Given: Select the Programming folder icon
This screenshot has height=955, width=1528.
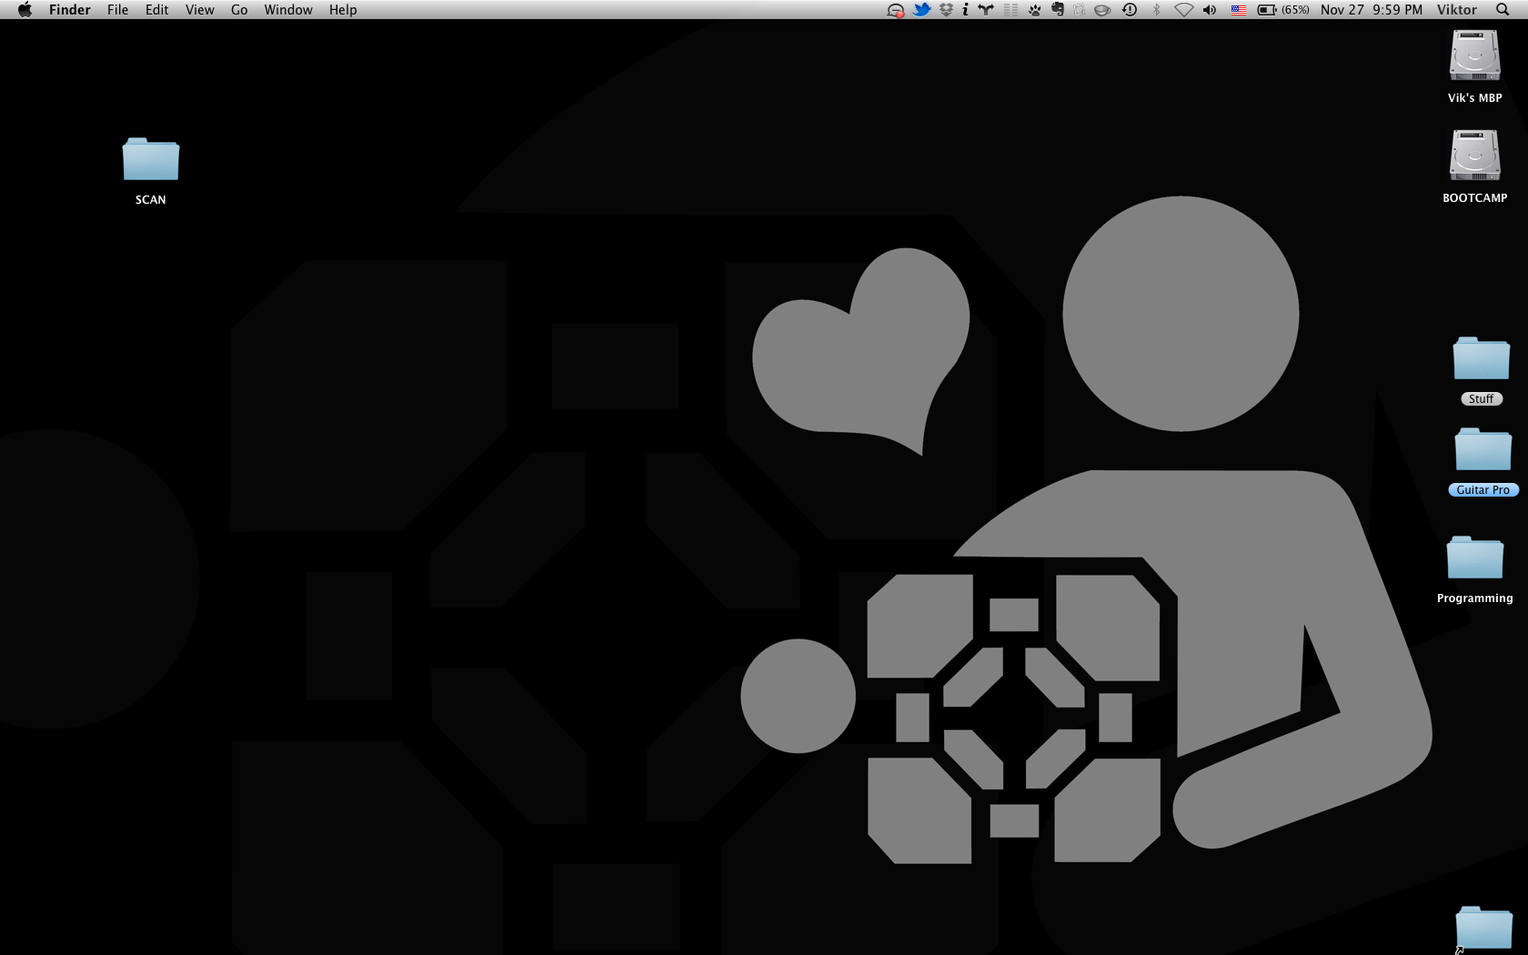Looking at the screenshot, I should [x=1475, y=557].
